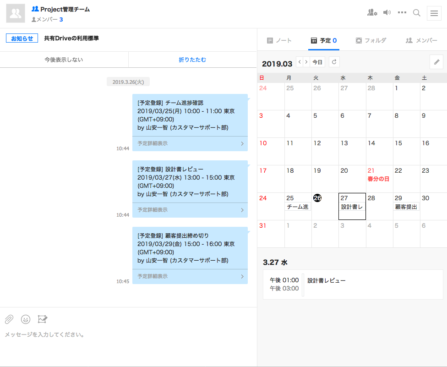Click the paperclip attach file icon

pos(9,319)
